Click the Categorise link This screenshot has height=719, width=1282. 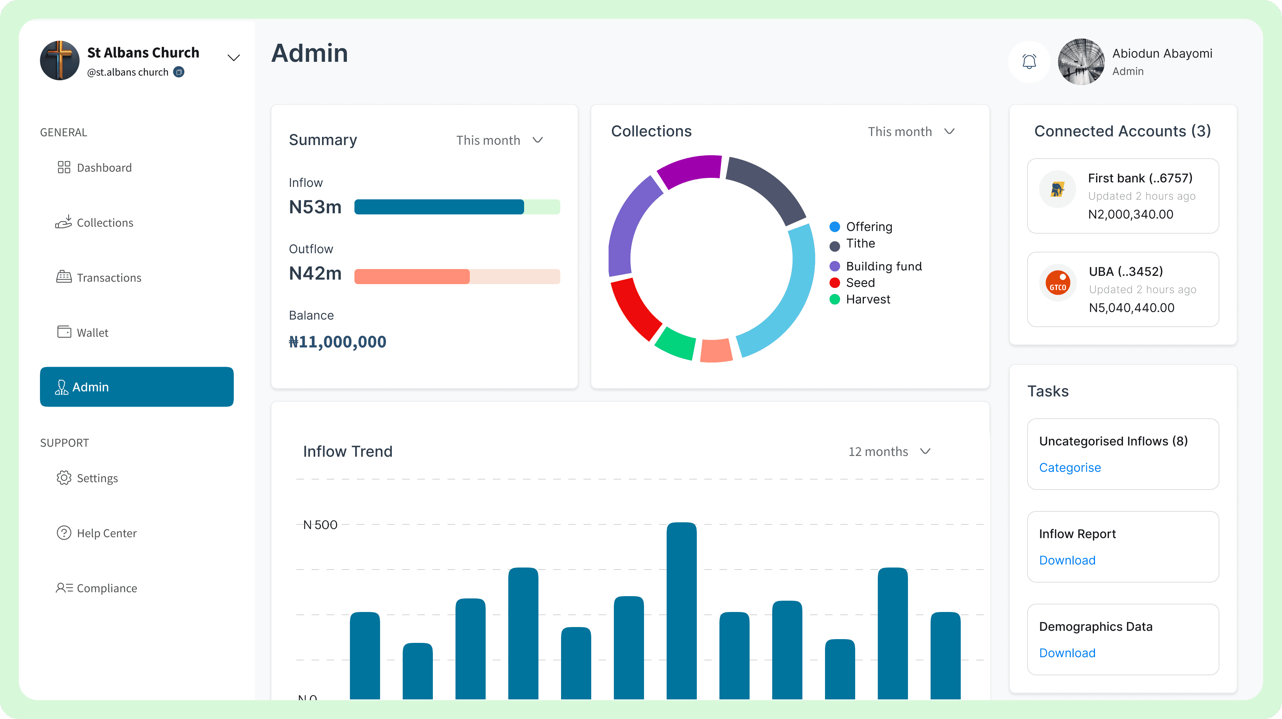point(1069,467)
